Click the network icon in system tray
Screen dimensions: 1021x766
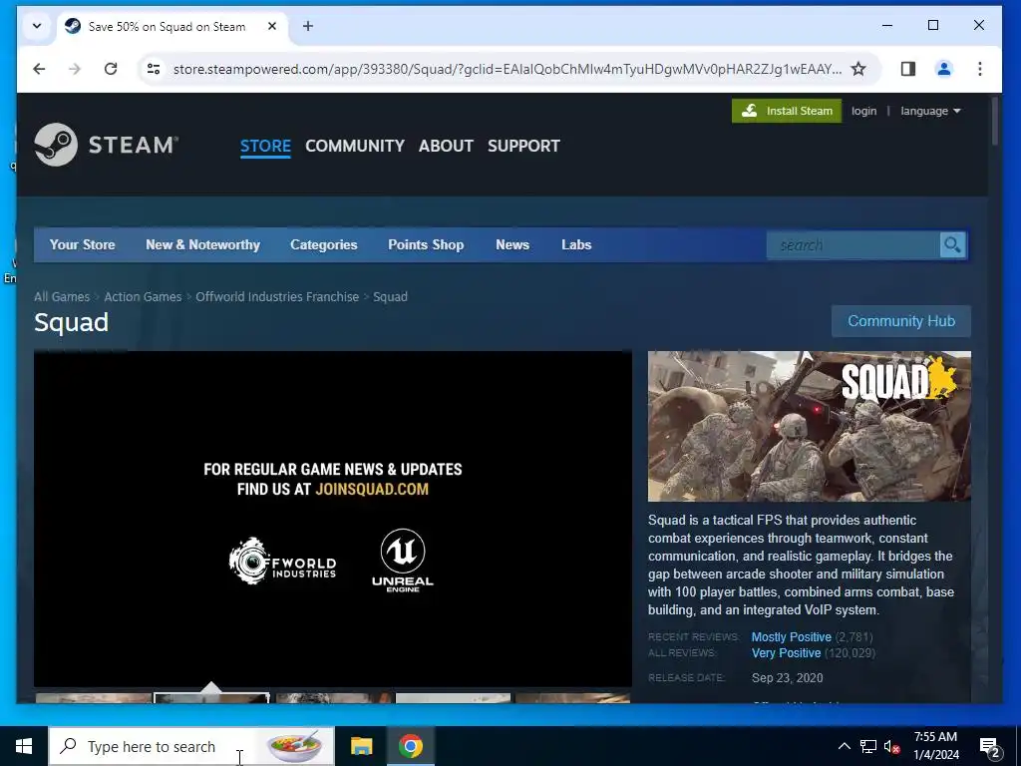pos(868,746)
